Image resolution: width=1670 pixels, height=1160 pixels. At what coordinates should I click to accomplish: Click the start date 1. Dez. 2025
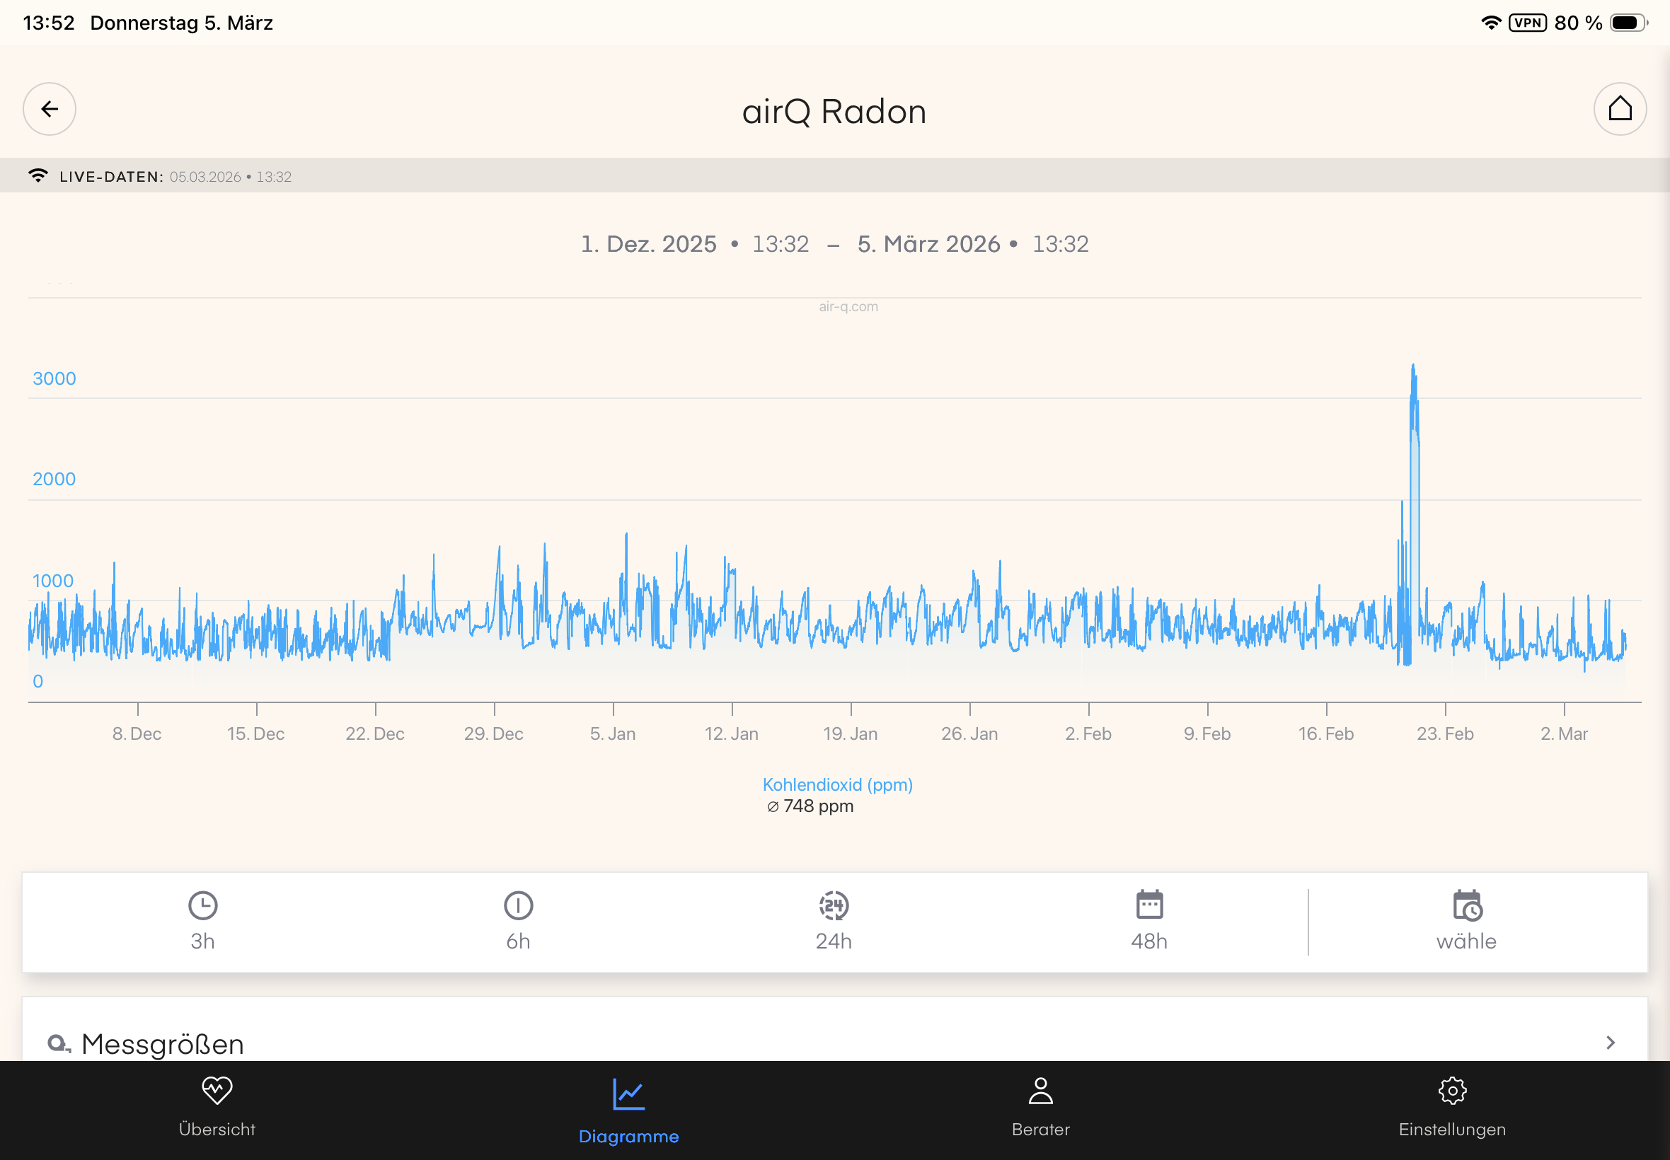[x=648, y=244]
